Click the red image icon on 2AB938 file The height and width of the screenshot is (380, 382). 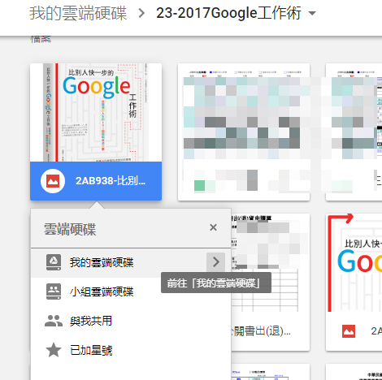coord(53,181)
